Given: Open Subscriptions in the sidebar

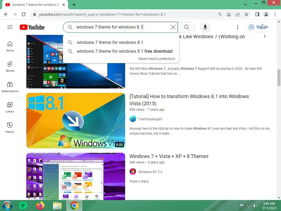Looking at the screenshot, I should pyautogui.click(x=10, y=87).
